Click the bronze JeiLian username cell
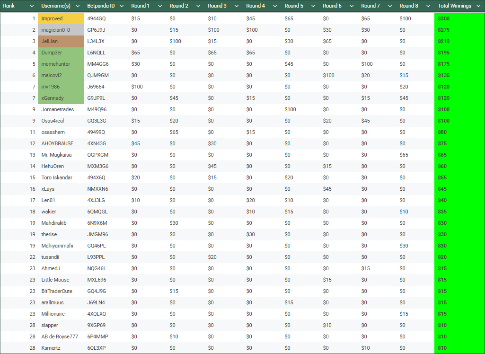Image resolution: width=485 pixels, height=354 pixels. pos(61,41)
